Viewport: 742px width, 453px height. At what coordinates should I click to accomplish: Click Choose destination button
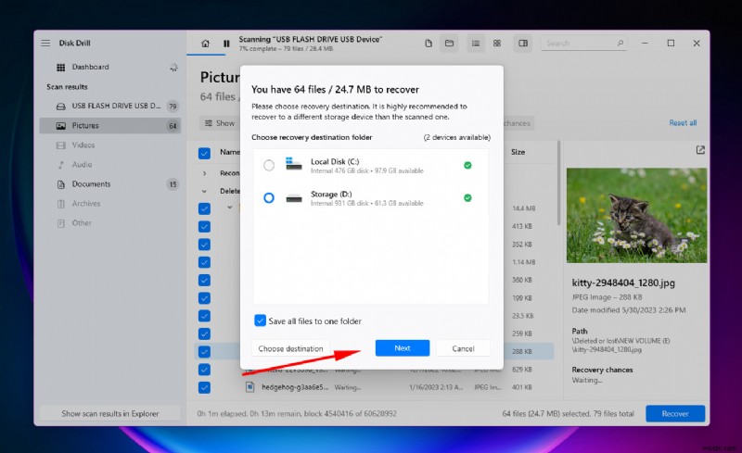tap(290, 348)
